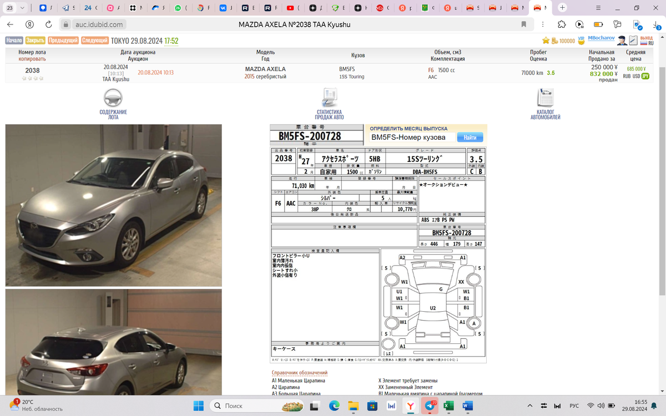Screen dimensions: 666x416
Task: Click the battery saver icon in browser toolbar
Action: click(598, 24)
